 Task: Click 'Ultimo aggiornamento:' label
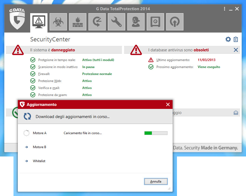(x=173, y=60)
